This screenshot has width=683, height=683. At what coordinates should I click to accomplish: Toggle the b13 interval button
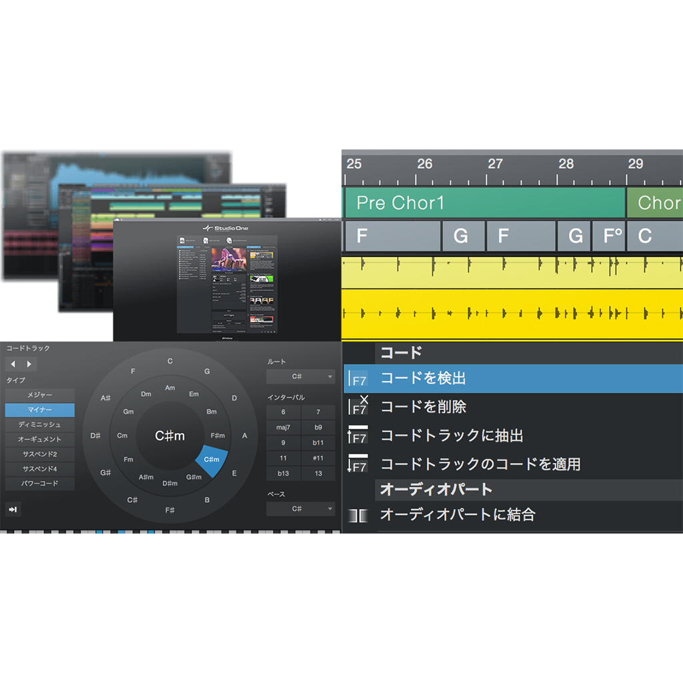click(x=283, y=473)
